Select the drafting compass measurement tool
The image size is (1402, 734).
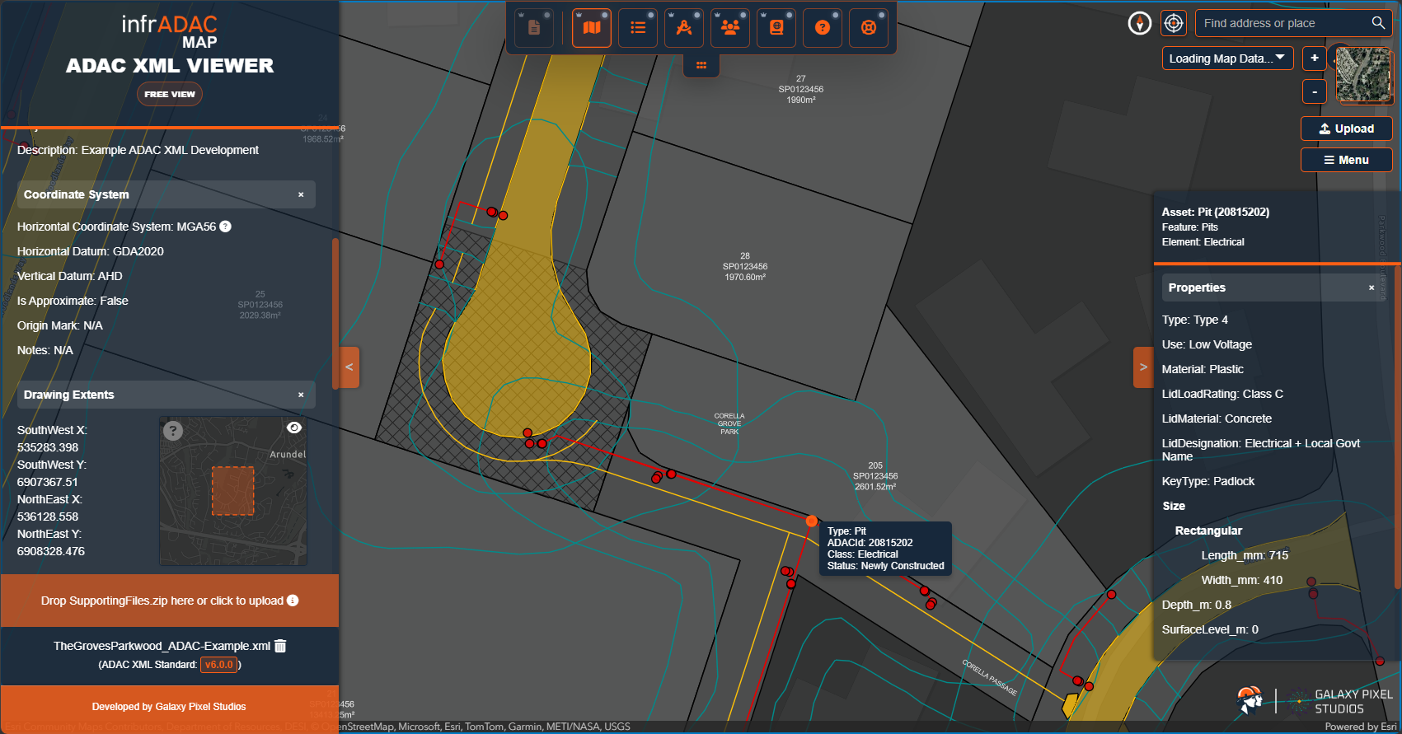pos(684,27)
